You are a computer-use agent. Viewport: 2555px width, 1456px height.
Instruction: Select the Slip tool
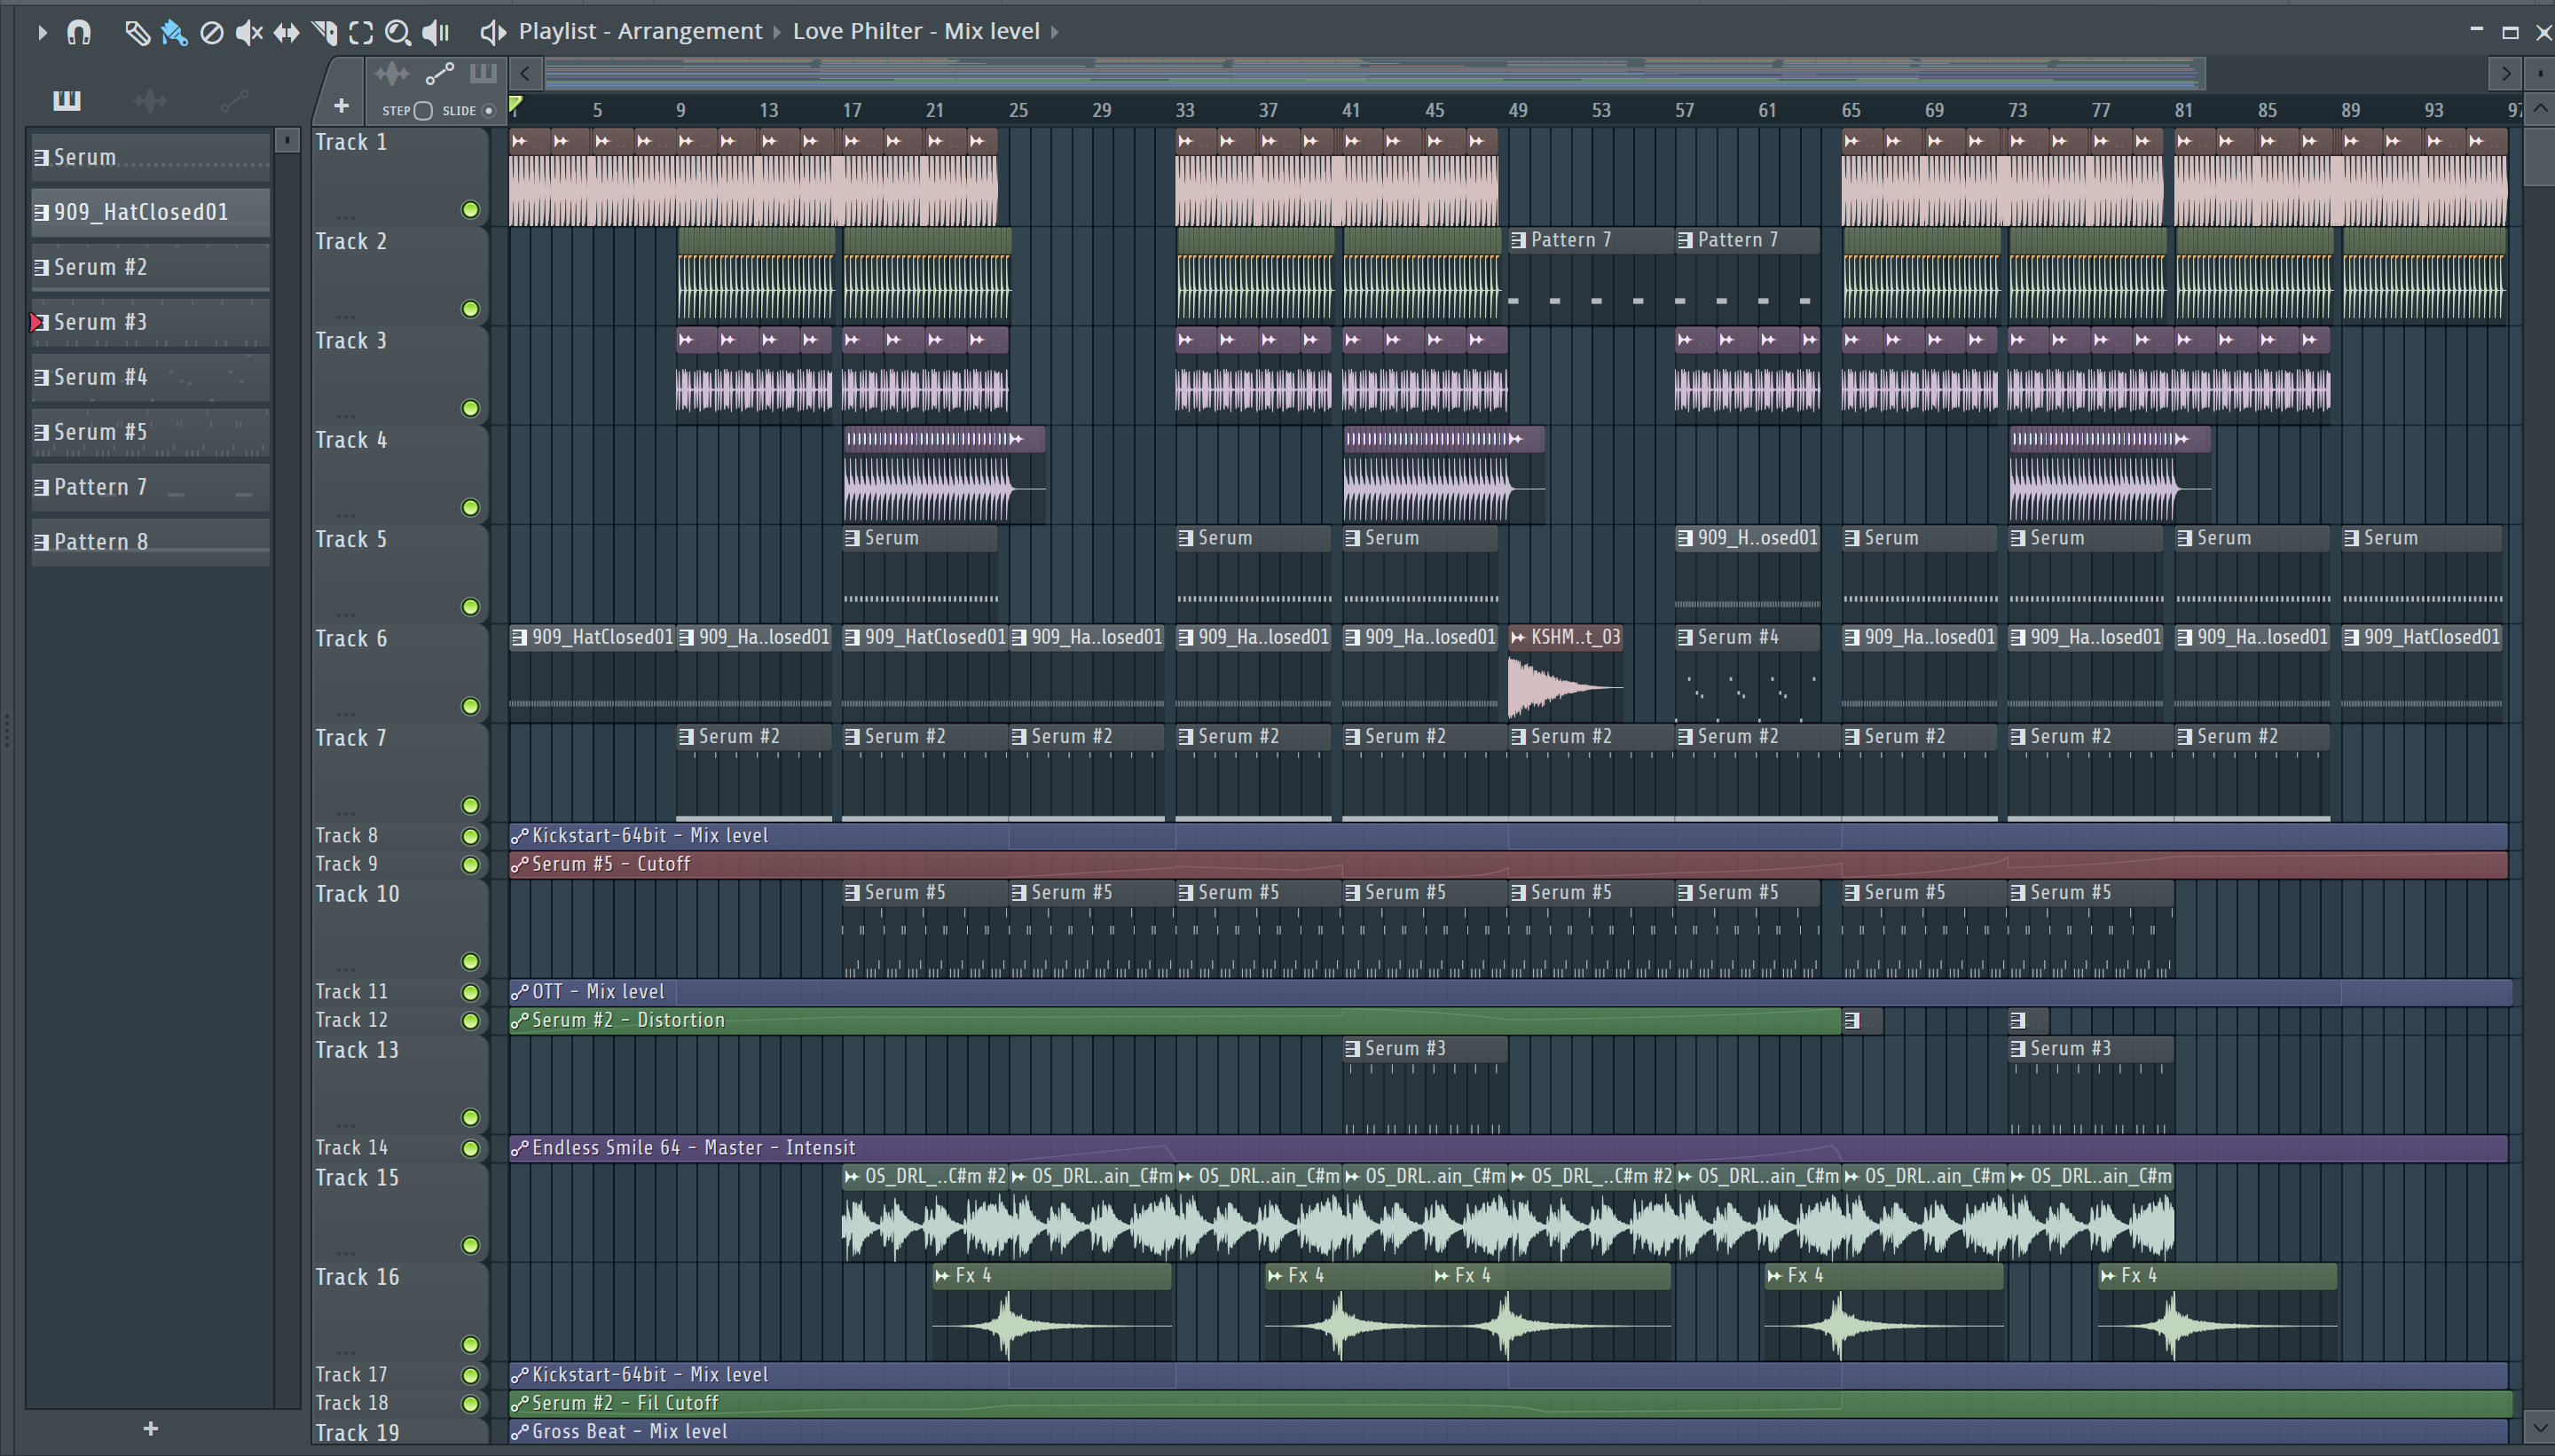287,33
